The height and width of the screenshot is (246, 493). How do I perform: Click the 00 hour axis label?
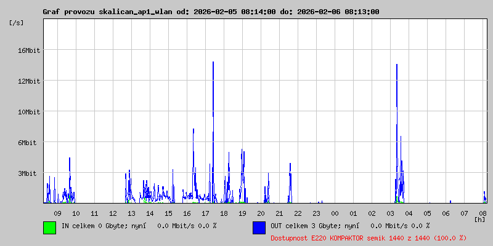coord(335,213)
